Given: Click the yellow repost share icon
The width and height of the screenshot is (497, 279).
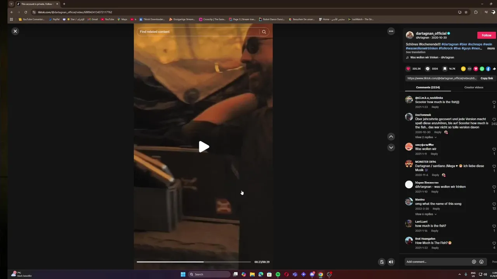Looking at the screenshot, I should 463,69.
